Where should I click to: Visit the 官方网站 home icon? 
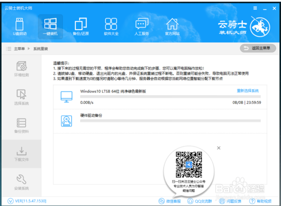tap(172, 26)
